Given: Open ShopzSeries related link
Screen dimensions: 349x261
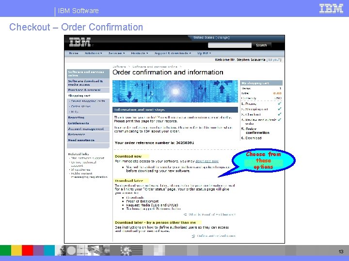Looking at the screenshot, I should 80,170.
